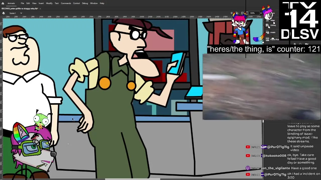Viewport: 321px width, 180px height.
Task: Click the 'Have a good one' chat message
Action: (304, 168)
